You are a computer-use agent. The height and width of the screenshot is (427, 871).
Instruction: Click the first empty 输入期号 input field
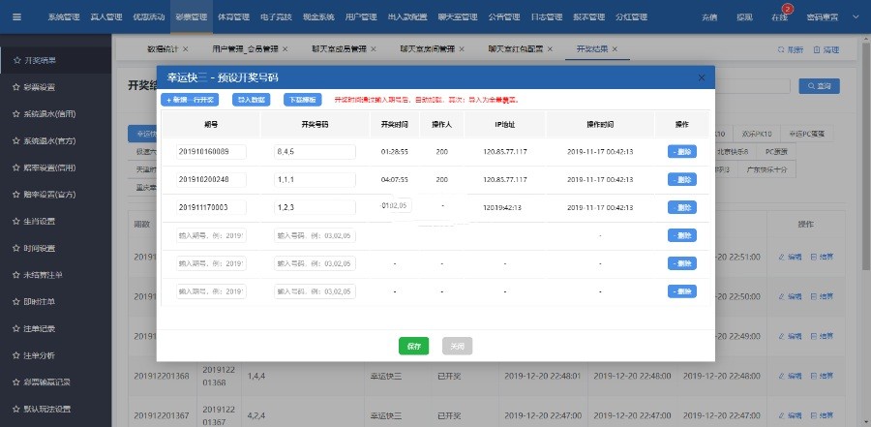click(211, 235)
